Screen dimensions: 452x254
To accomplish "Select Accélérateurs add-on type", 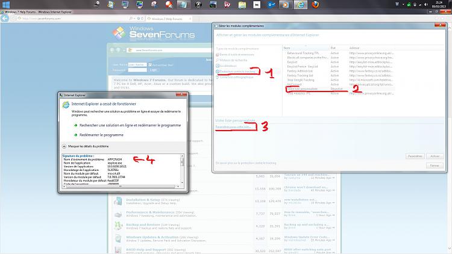I will coord(228,66).
